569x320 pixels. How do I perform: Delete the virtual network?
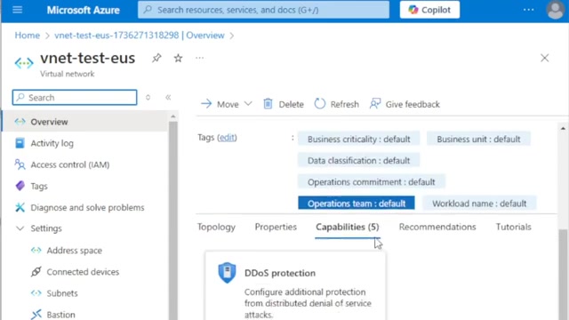[x=284, y=104]
